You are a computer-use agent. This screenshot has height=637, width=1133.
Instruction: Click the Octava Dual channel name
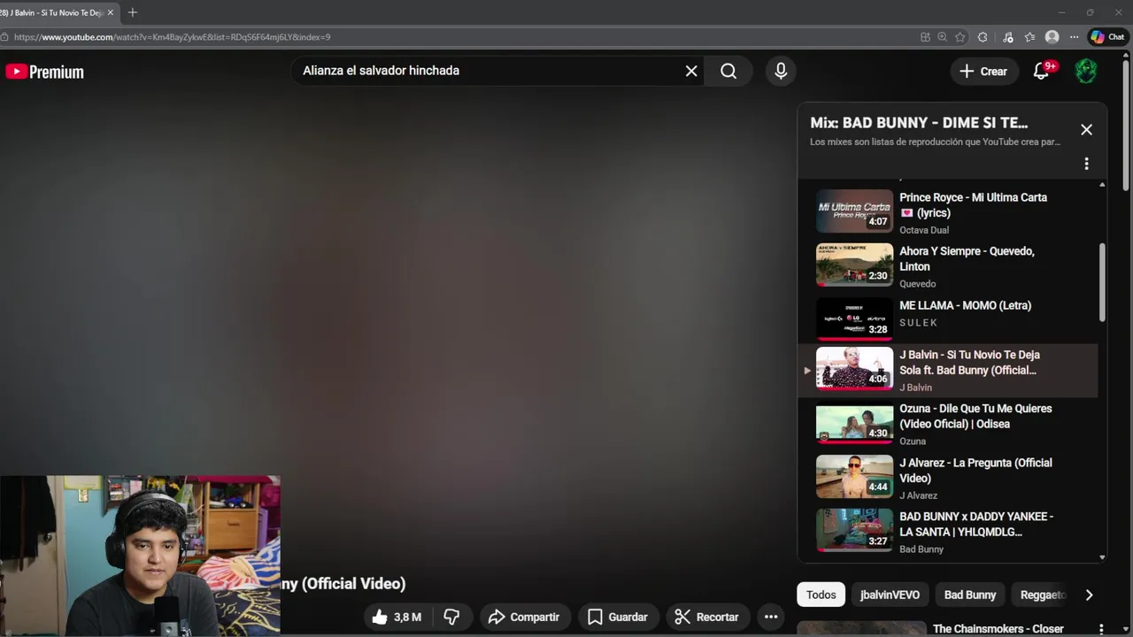(924, 230)
